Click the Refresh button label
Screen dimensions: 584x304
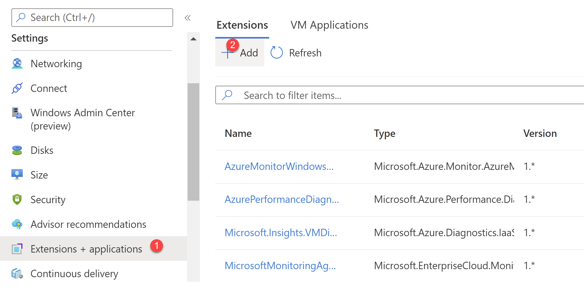click(305, 53)
